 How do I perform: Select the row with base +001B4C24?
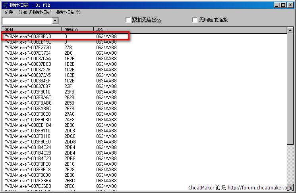click(x=28, y=147)
